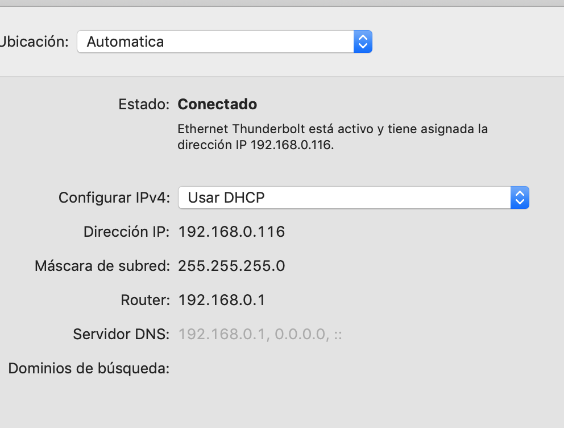Click the Servidor DNS label

pos(121,334)
